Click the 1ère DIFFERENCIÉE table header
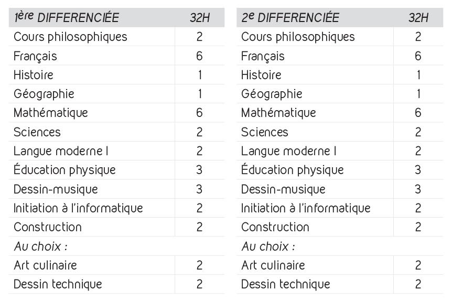This screenshot has width=452, height=302. click(67, 17)
